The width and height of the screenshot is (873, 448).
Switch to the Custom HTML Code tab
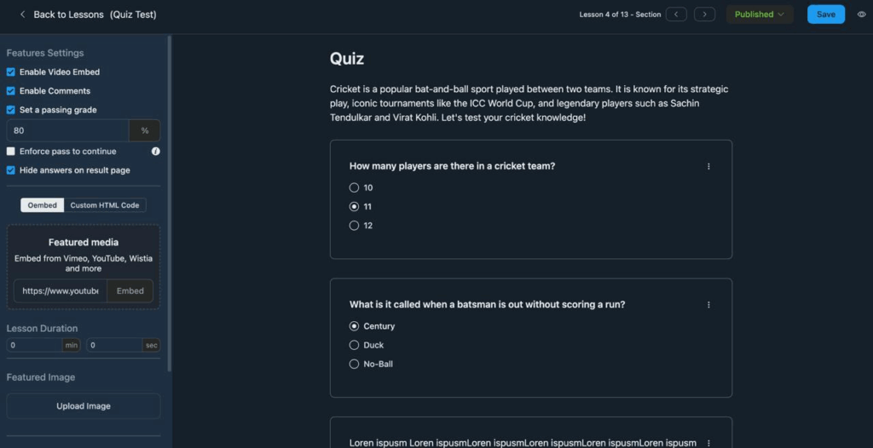click(104, 205)
